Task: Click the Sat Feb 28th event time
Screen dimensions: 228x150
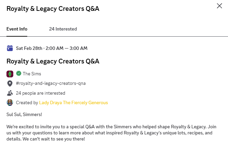Action: [52, 48]
